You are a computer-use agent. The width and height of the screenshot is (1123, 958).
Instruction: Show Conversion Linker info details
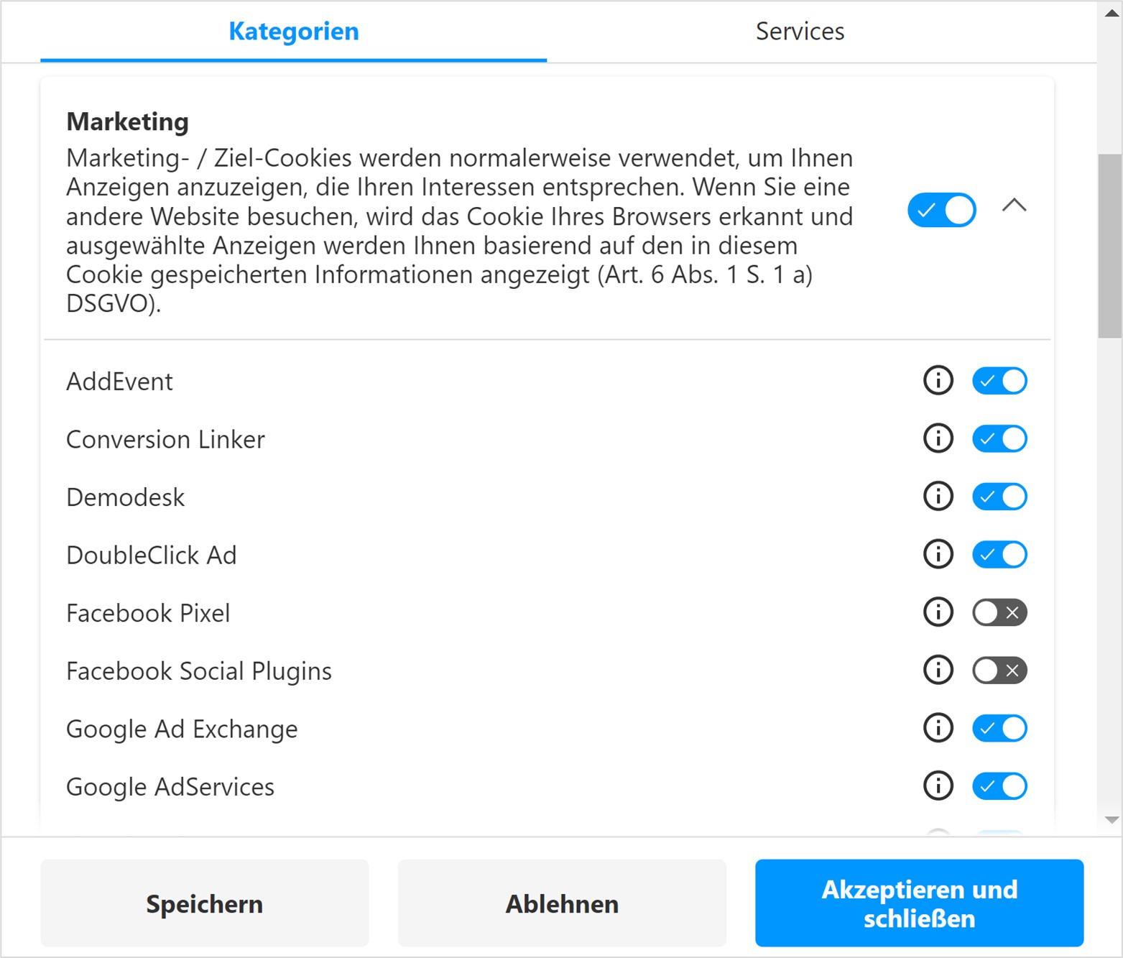point(938,438)
